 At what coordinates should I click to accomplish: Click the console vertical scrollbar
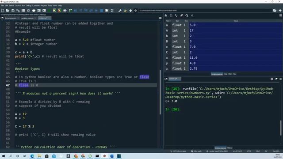coord(281,128)
